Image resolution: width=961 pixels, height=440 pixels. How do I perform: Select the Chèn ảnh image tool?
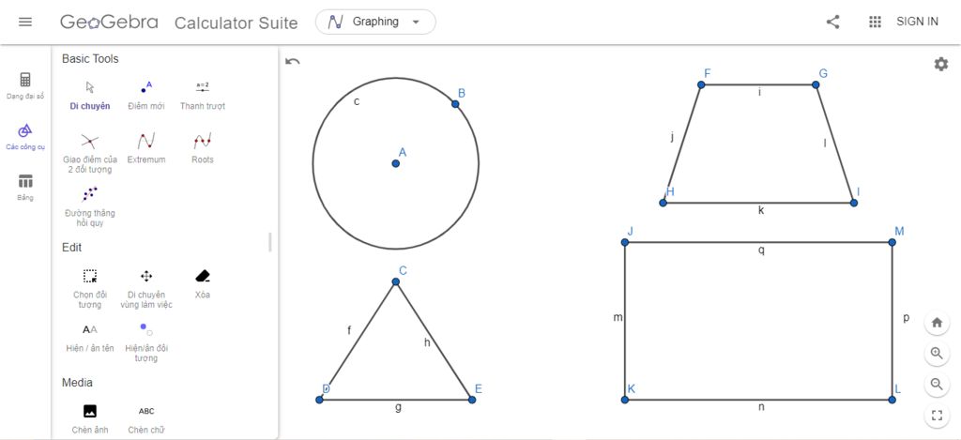click(x=89, y=417)
